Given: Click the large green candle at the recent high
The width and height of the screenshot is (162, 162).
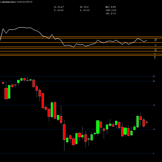Looking at the screenshot, I should 138,121.
